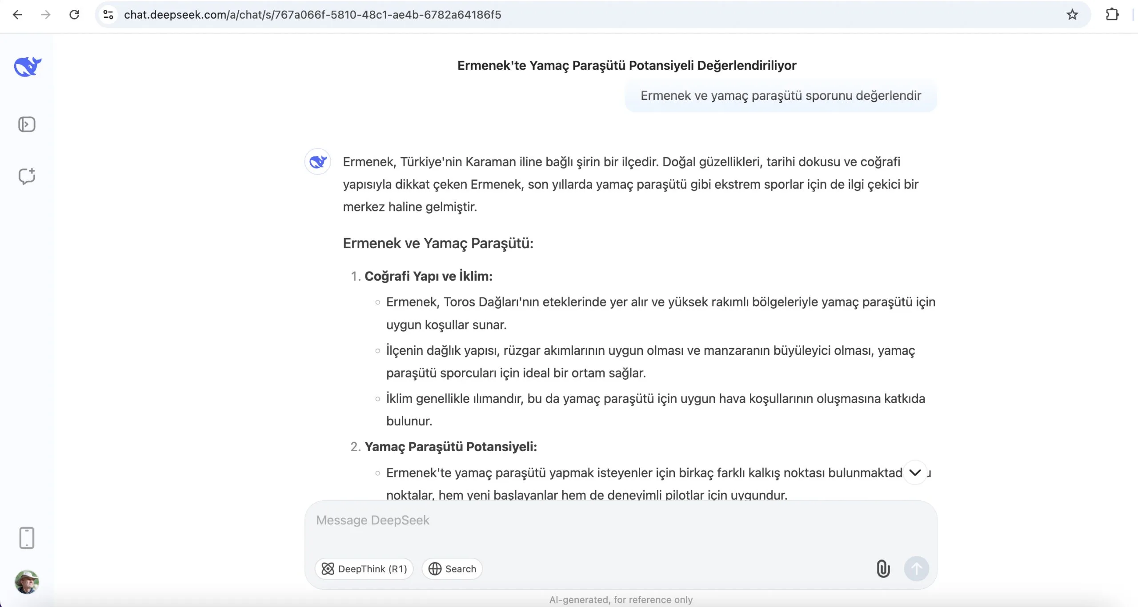Click the "Yamaç Paraşütü Potansiyeli:" list item

click(x=451, y=447)
